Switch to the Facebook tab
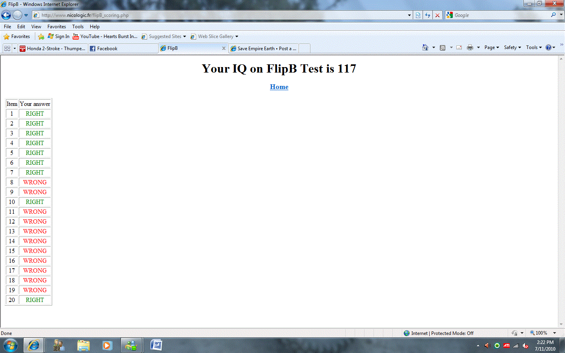 [x=107, y=49]
